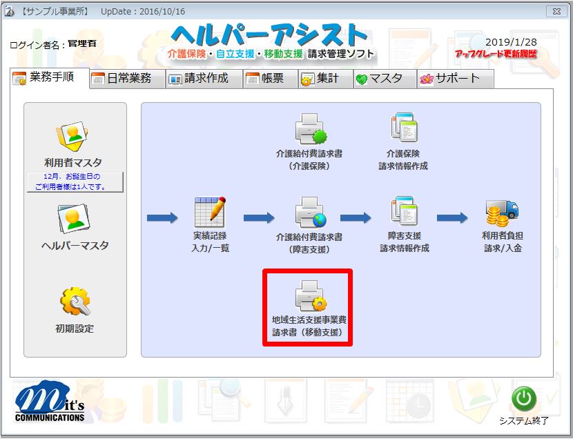Open 地域生活支援事業費請求書（移動支援）icon
The height and width of the screenshot is (439, 573).
[309, 297]
